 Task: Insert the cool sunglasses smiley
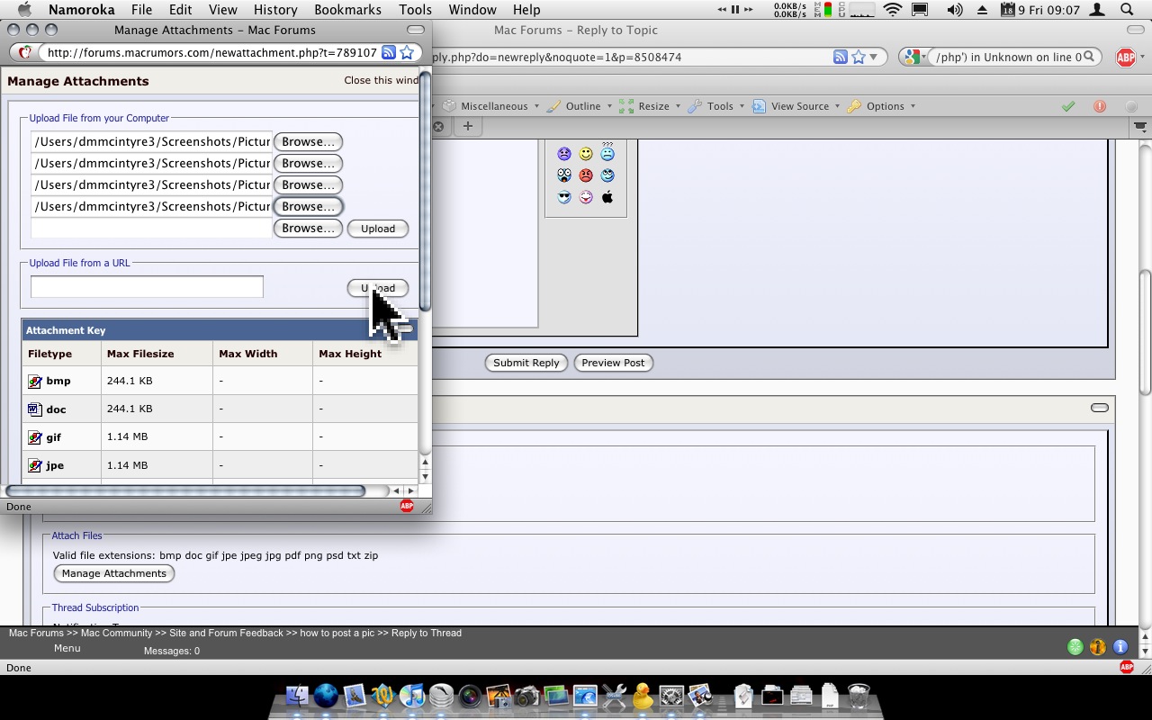point(564,197)
